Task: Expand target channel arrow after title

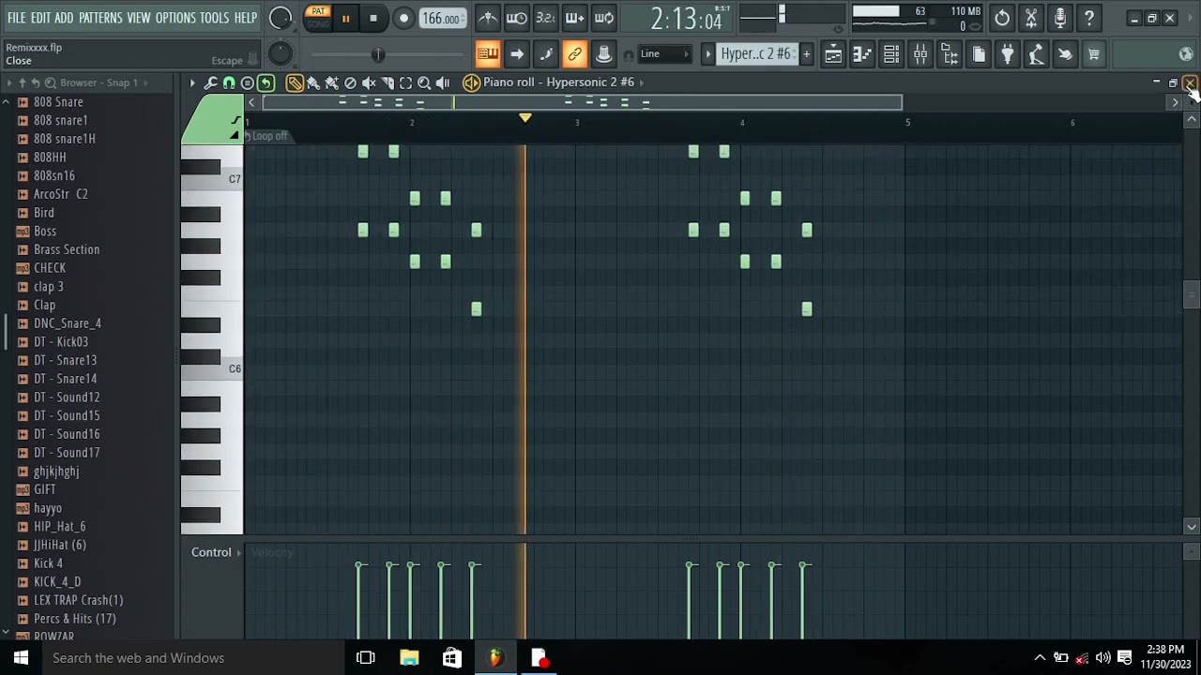Action: 642,82
